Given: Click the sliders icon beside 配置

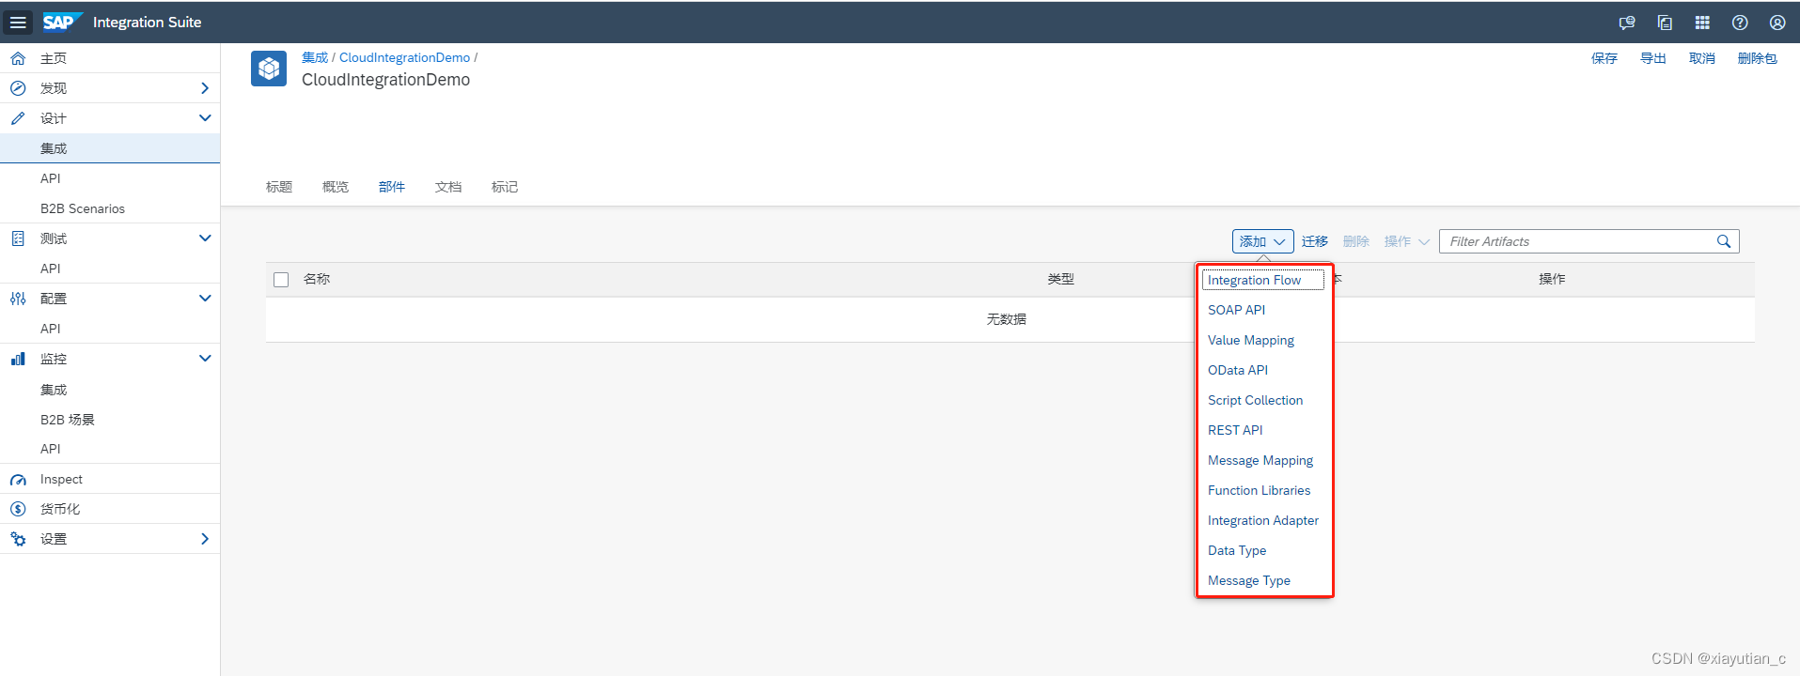Looking at the screenshot, I should [18, 299].
